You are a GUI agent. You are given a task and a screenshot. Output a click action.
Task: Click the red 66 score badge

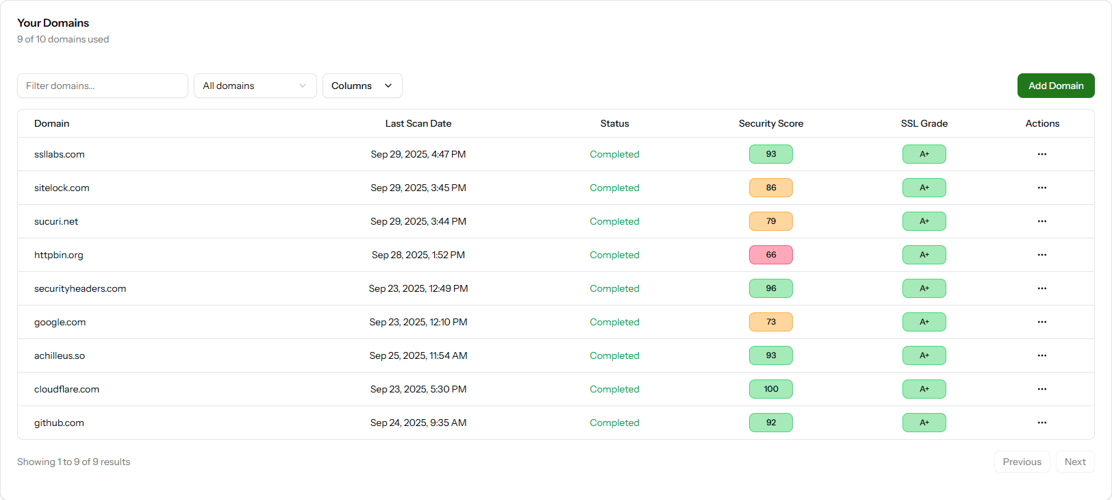[x=770, y=255]
